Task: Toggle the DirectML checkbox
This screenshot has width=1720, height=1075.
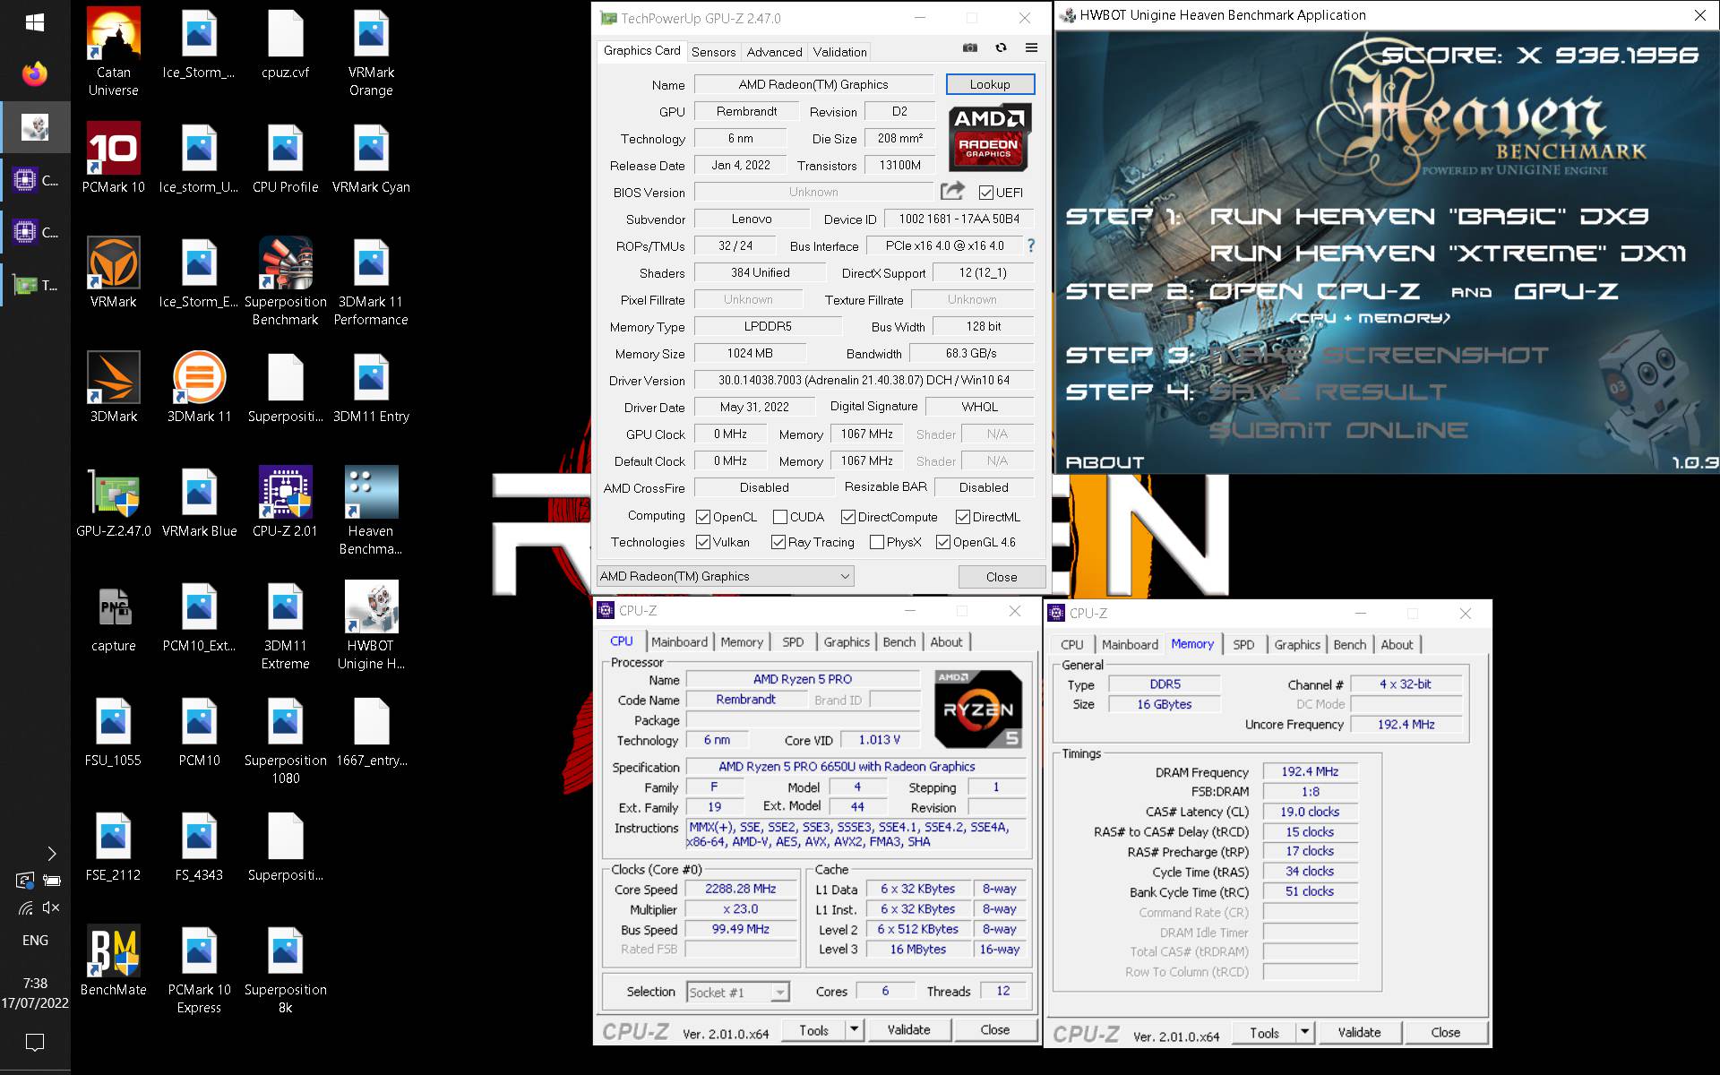Action: coord(963,517)
